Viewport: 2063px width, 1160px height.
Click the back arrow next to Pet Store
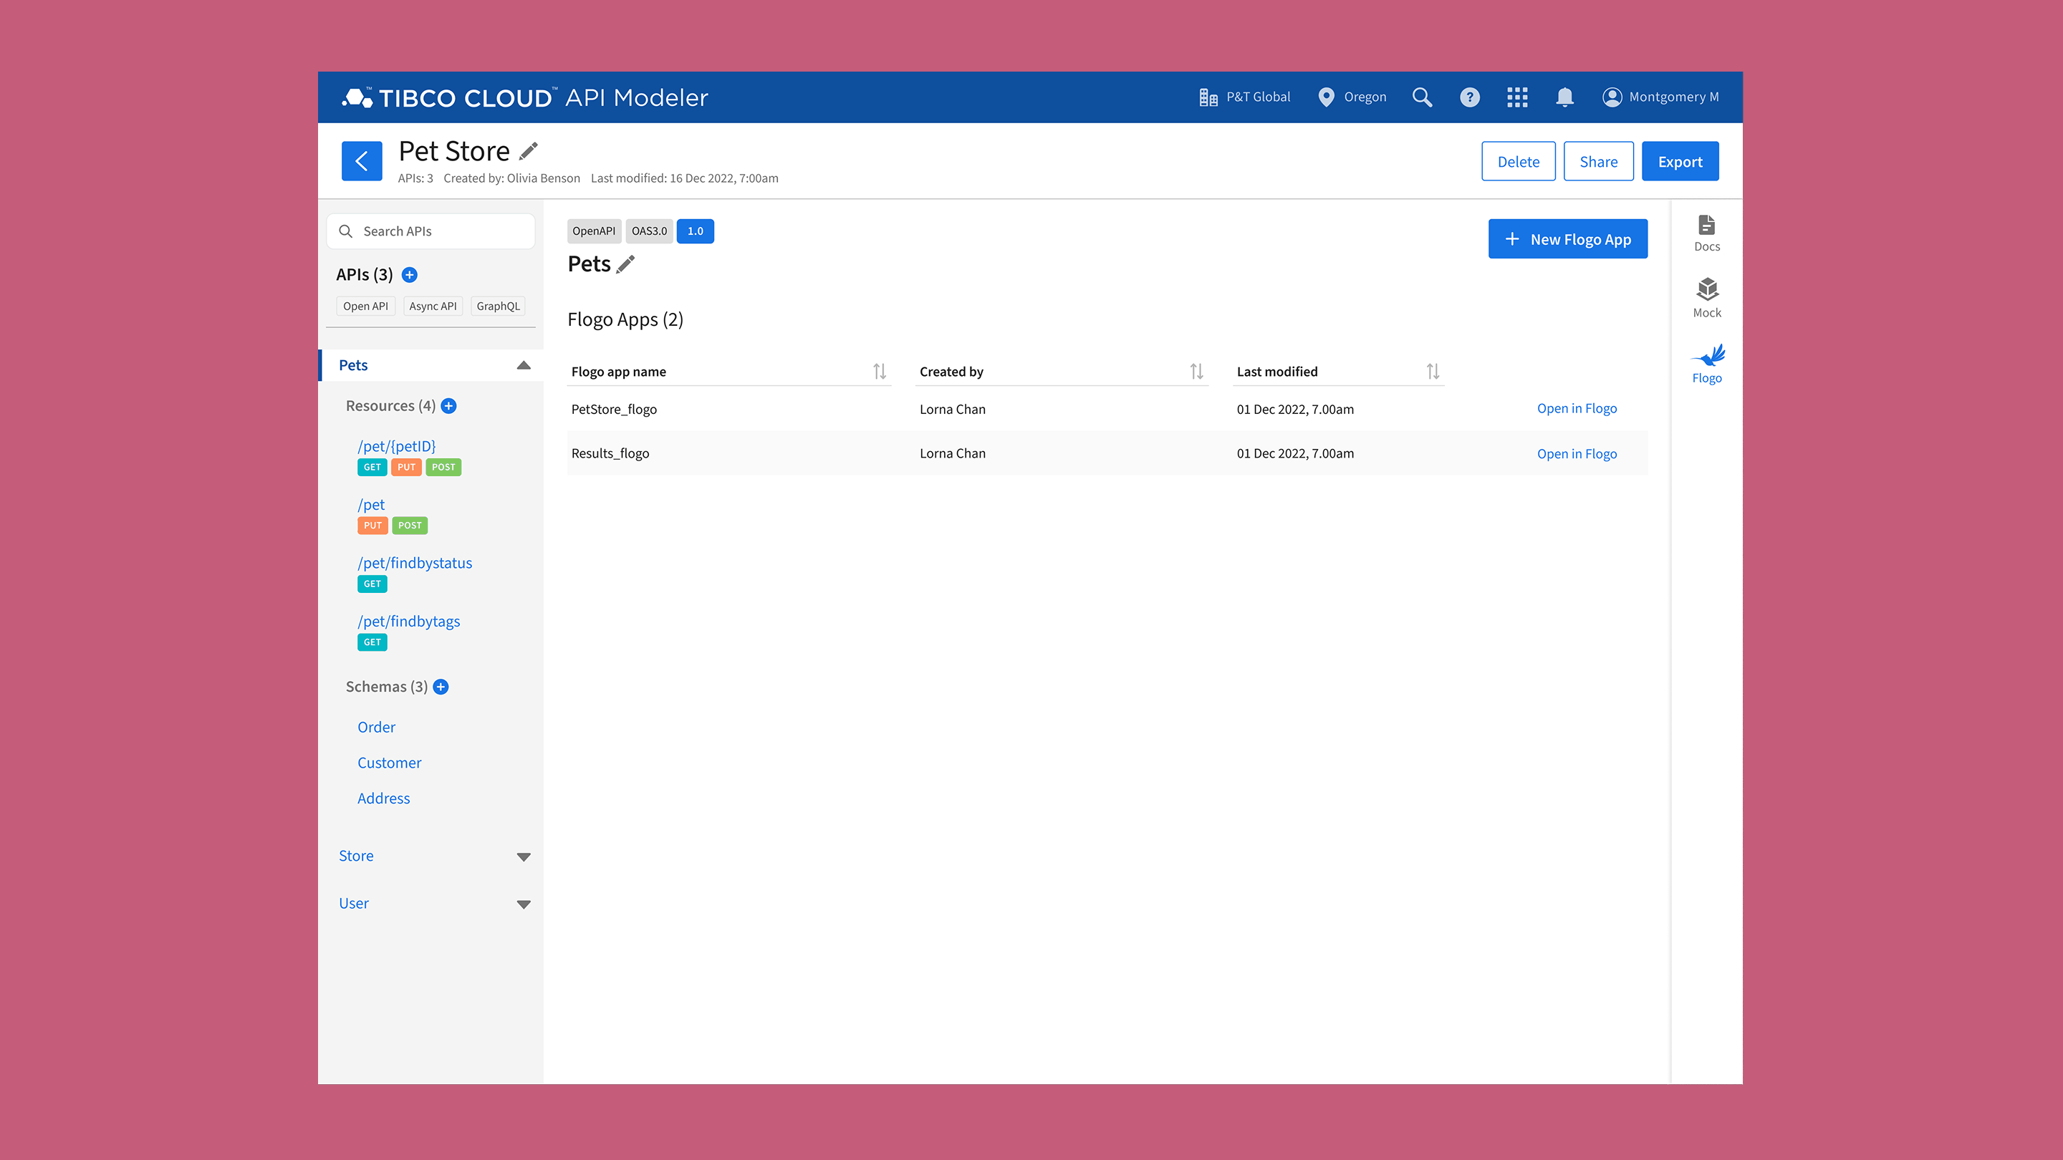pyautogui.click(x=362, y=160)
